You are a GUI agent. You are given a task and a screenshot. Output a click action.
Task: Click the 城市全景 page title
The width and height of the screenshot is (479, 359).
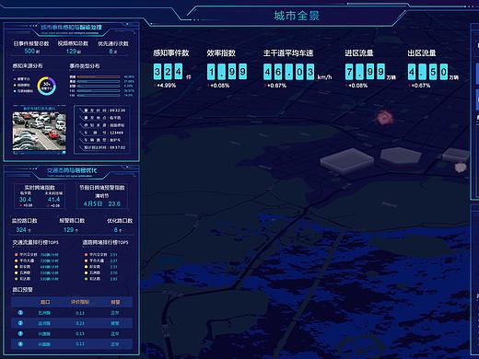coord(297,16)
